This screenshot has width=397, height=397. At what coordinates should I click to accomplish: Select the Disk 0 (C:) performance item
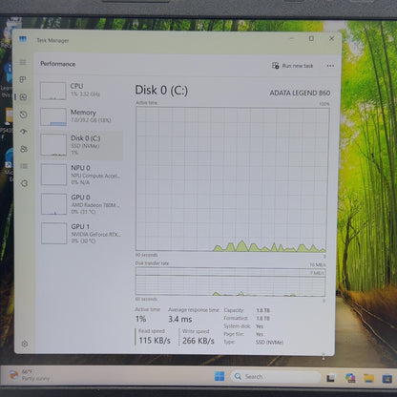(x=81, y=146)
